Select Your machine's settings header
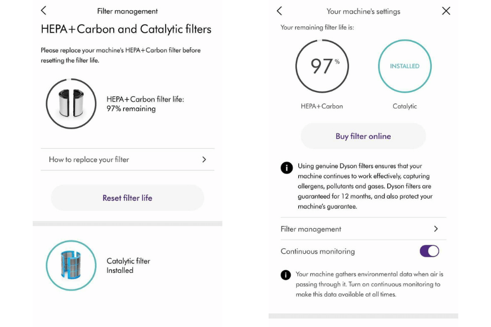The width and height of the screenshot is (491, 327). 364,11
